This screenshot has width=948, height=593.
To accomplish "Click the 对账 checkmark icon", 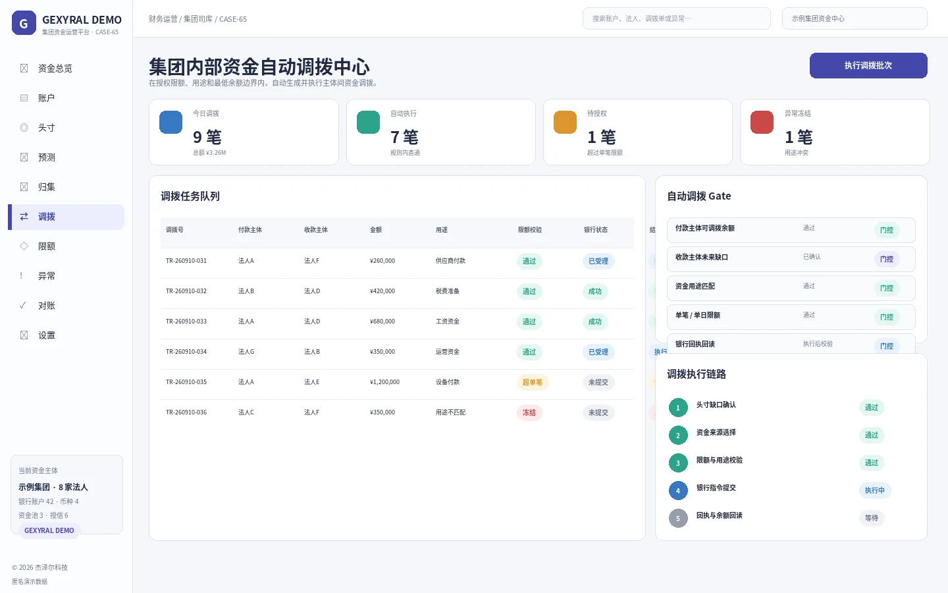I will 23,306.
